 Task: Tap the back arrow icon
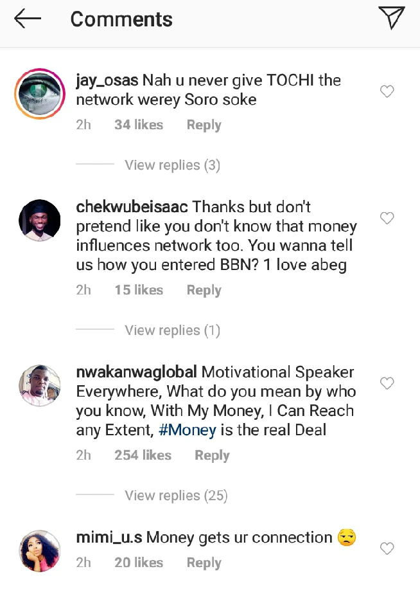[27, 19]
